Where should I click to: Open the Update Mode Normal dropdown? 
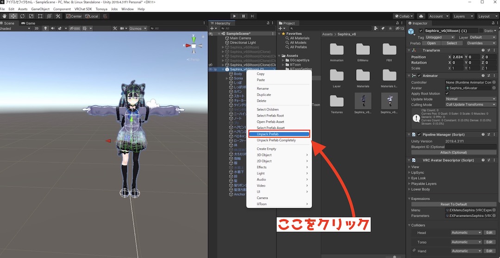[471, 99]
